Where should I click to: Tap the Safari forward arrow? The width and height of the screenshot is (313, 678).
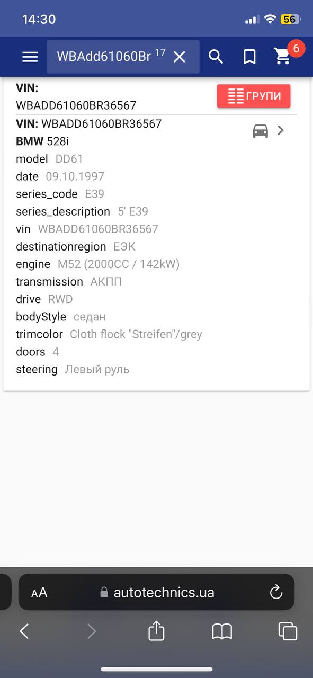[x=92, y=631]
